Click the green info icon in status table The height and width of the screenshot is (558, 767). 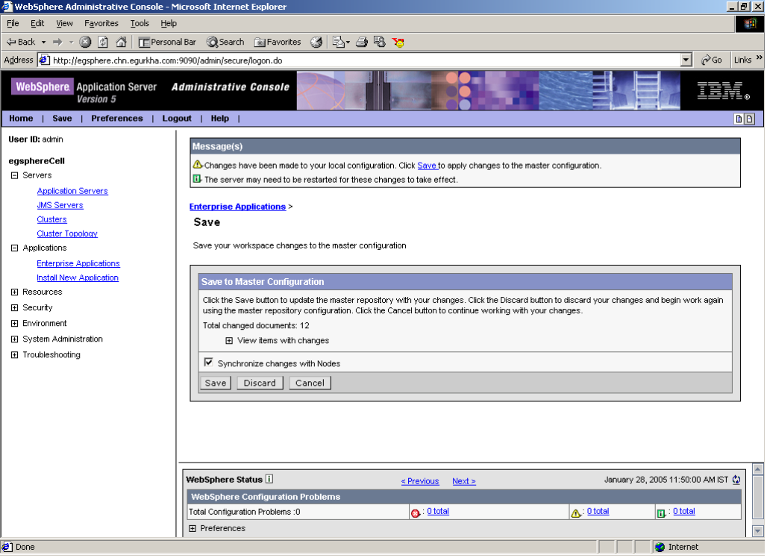click(x=661, y=513)
